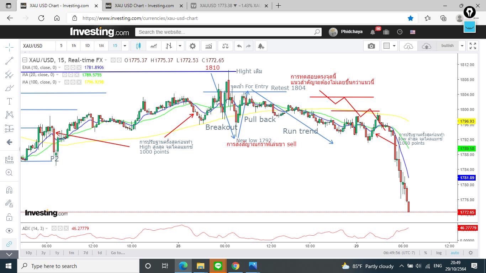Toggle log scale mode

point(439,253)
